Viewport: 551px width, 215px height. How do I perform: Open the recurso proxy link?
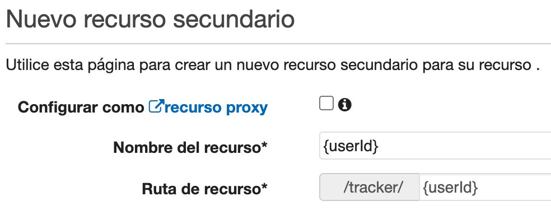[208, 107]
